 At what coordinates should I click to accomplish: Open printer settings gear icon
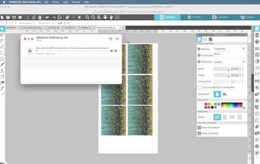point(117,39)
